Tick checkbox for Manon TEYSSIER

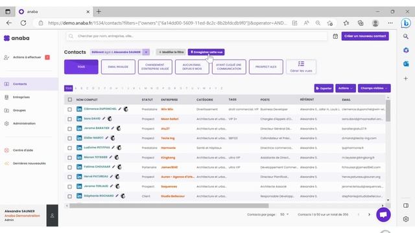69,158
